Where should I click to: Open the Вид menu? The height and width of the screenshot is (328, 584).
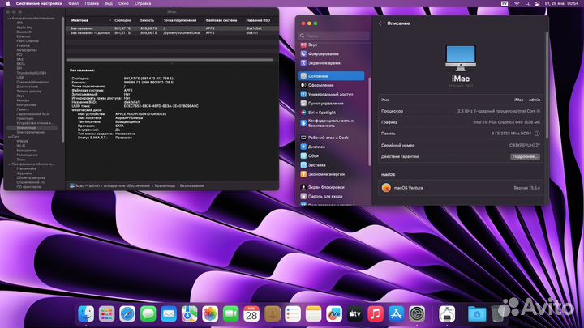click(109, 3)
